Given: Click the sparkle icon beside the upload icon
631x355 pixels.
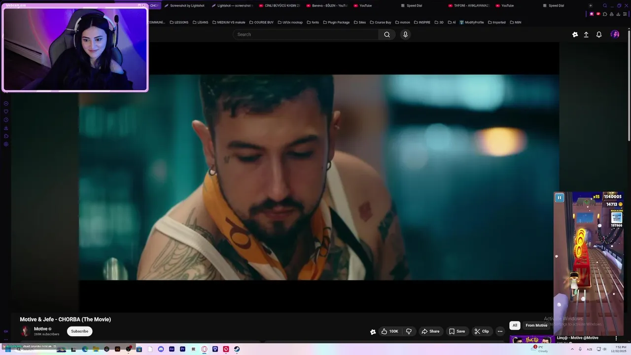Looking at the screenshot, I should pos(575,35).
